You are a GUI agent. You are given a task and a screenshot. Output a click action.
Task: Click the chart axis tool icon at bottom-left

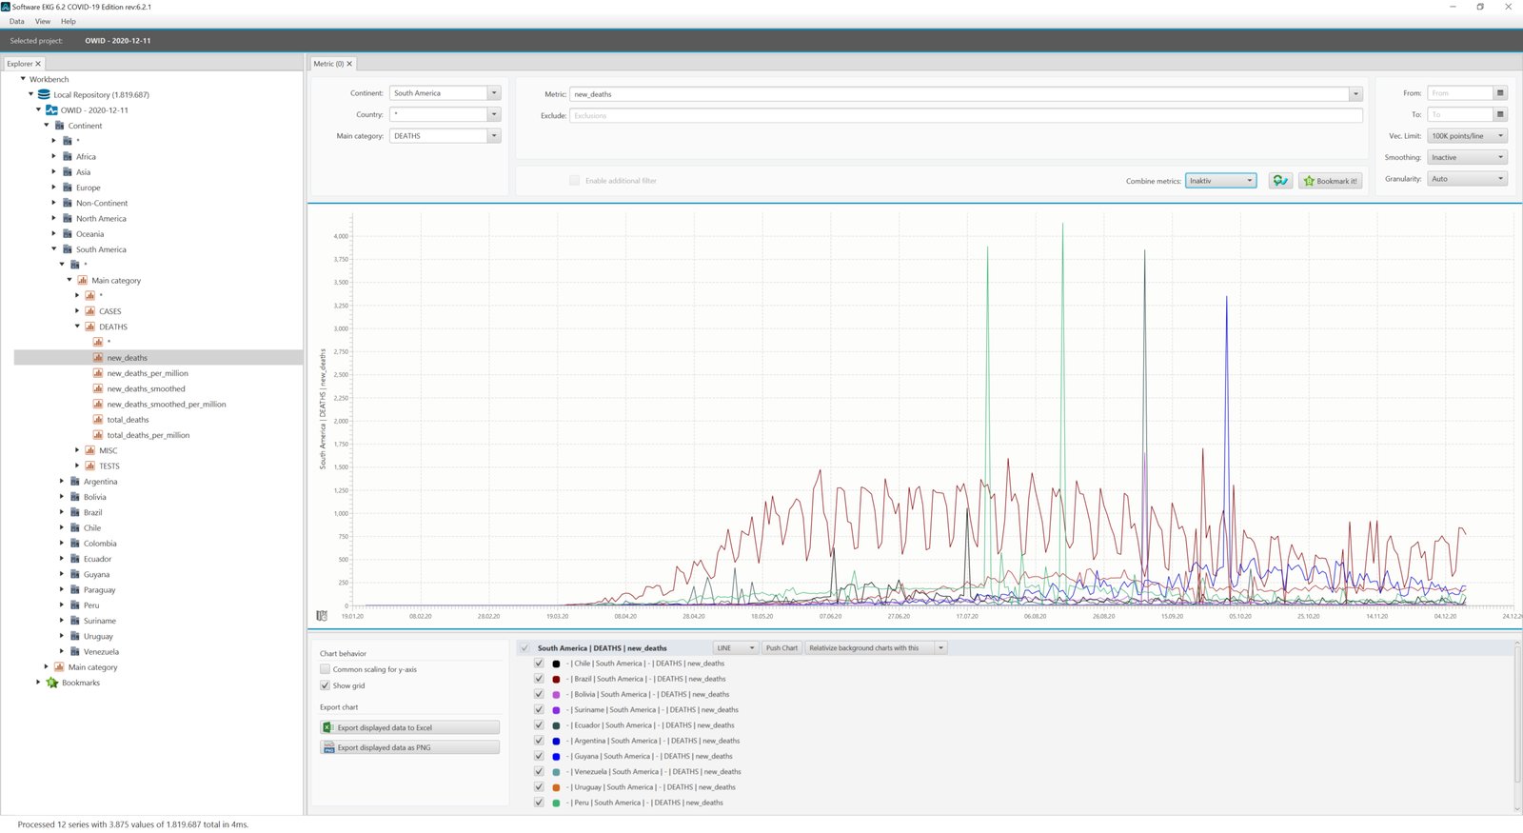click(x=322, y=616)
